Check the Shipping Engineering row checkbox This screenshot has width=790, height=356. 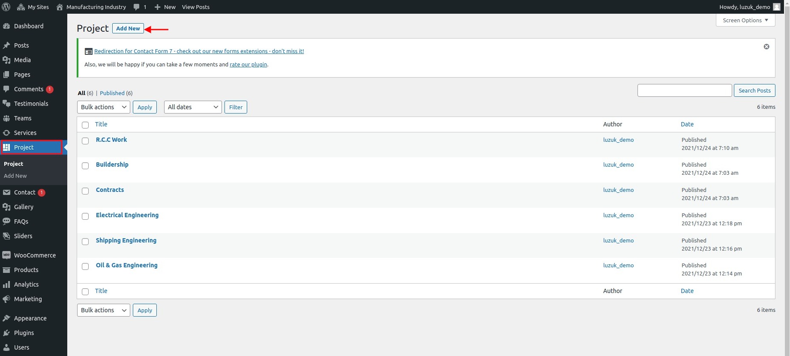85,242
